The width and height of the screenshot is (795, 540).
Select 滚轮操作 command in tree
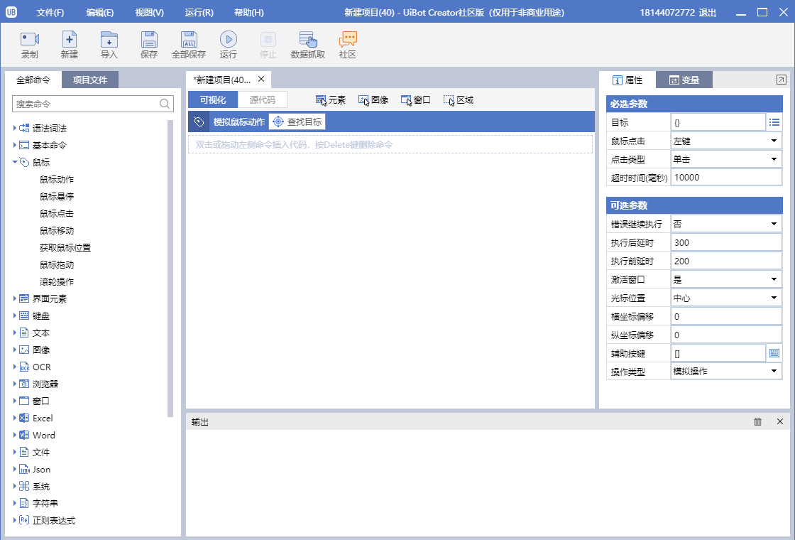(x=57, y=281)
